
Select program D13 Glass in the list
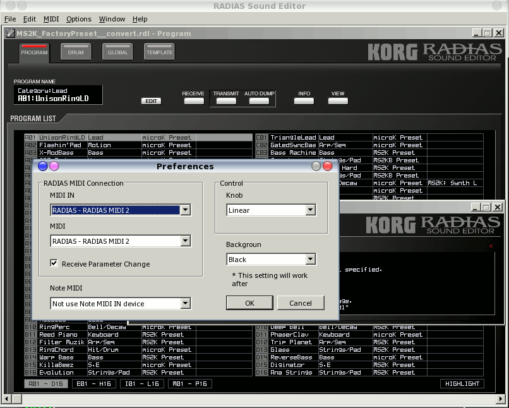369,350
